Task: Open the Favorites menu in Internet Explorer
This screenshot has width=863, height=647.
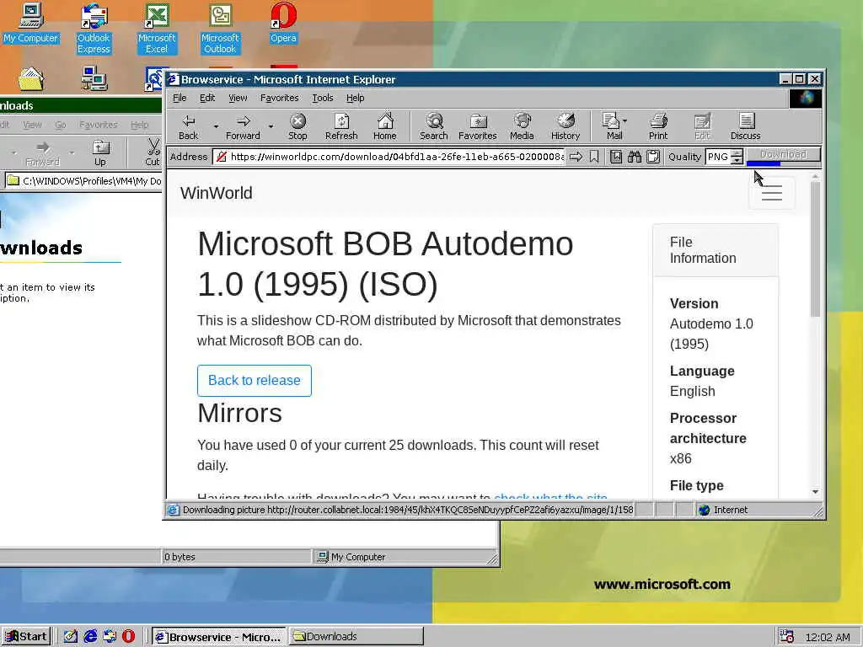Action: click(279, 98)
